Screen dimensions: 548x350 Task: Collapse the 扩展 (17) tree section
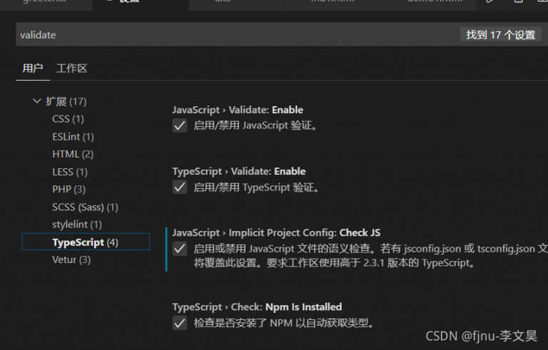pyautogui.click(x=37, y=101)
